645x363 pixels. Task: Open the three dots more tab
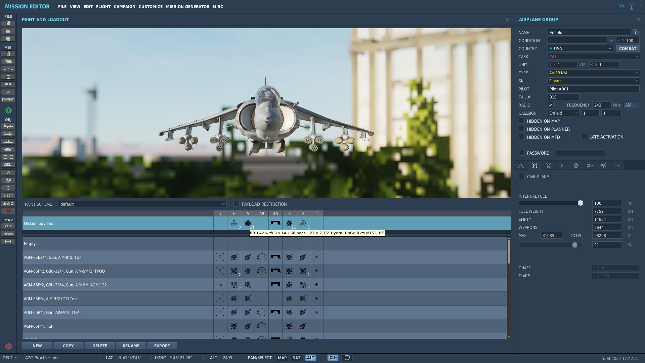617,166
